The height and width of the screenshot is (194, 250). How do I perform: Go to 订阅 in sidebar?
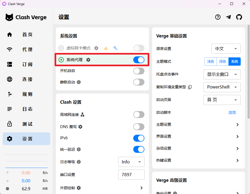click(27, 64)
